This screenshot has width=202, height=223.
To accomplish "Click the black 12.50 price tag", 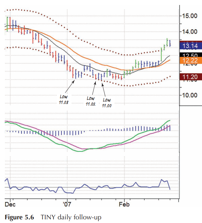I will 191,55.
